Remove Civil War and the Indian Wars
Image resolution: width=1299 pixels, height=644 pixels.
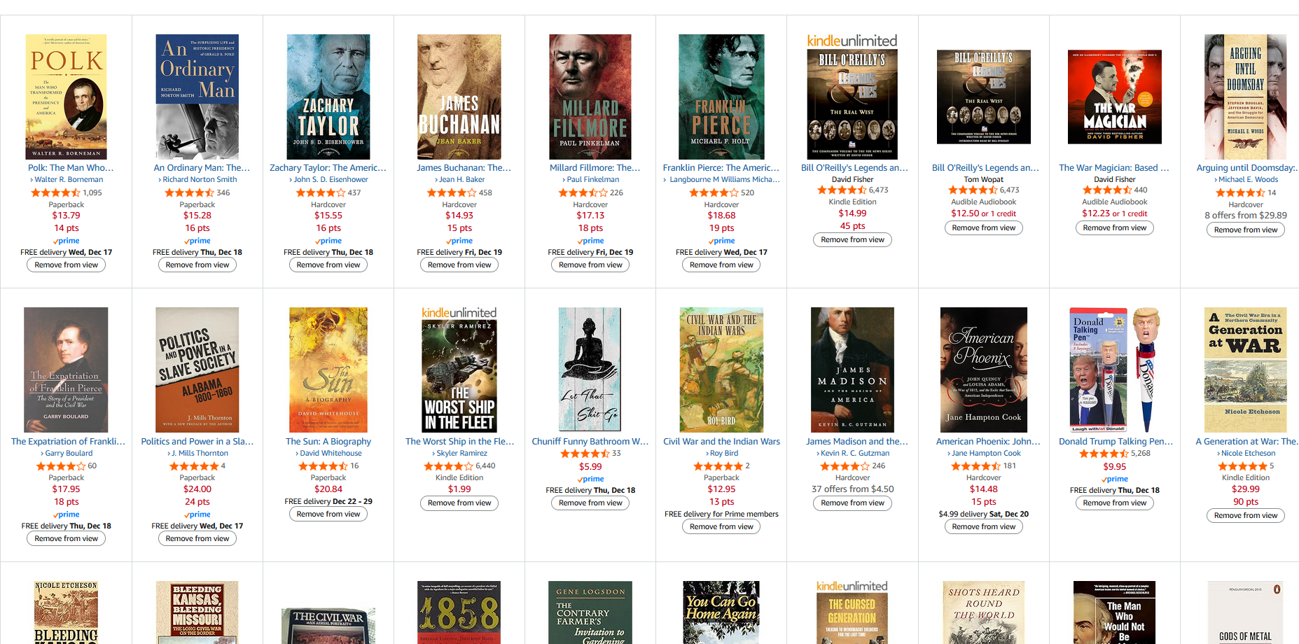coord(721,526)
